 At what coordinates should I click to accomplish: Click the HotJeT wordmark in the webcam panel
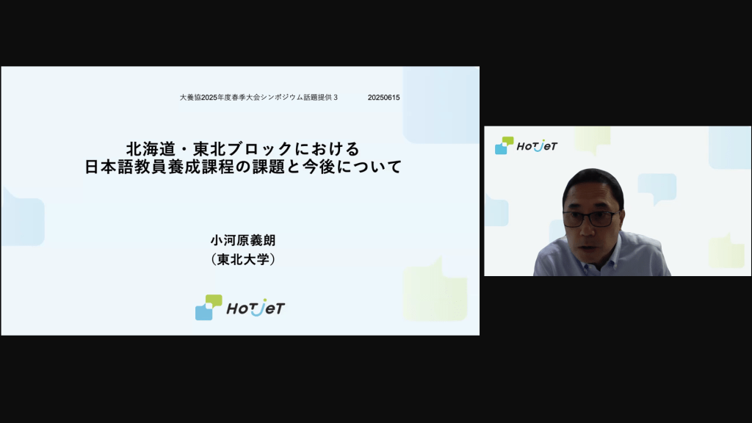tap(537, 145)
